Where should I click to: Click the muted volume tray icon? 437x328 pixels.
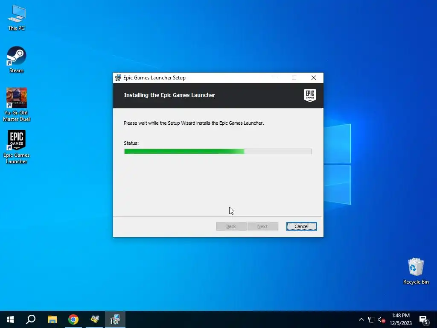click(382, 319)
